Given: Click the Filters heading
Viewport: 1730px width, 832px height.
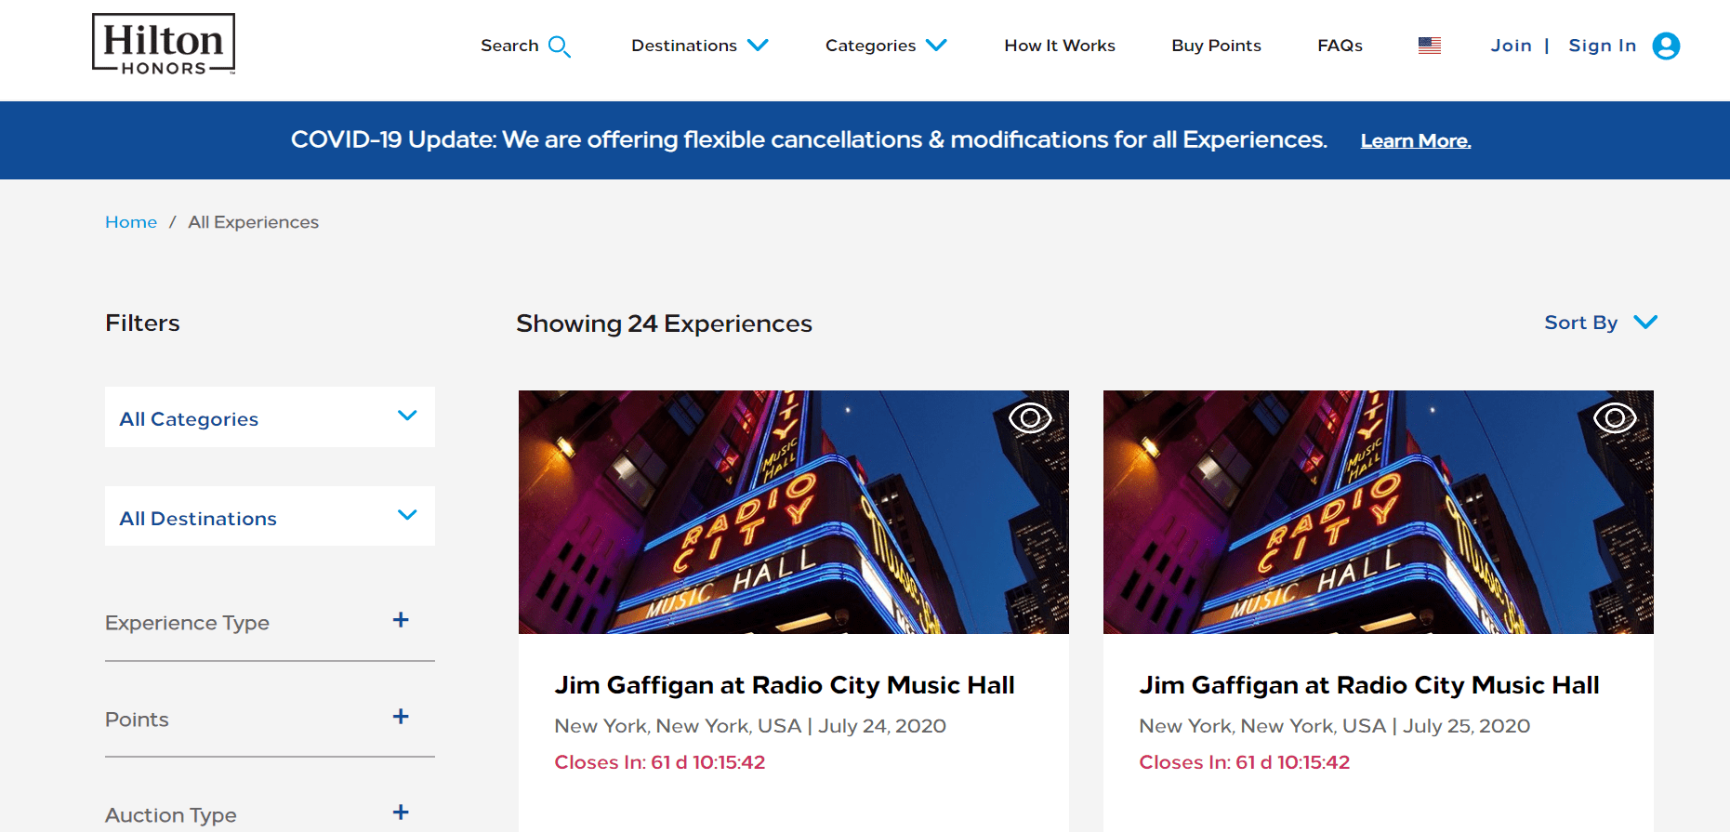Looking at the screenshot, I should [142, 323].
